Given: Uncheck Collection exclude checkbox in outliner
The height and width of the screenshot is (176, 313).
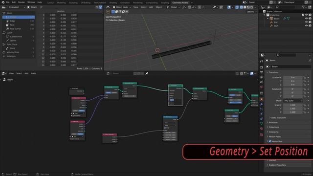Looking at the screenshot, I should pyautogui.click(x=303, y=15).
